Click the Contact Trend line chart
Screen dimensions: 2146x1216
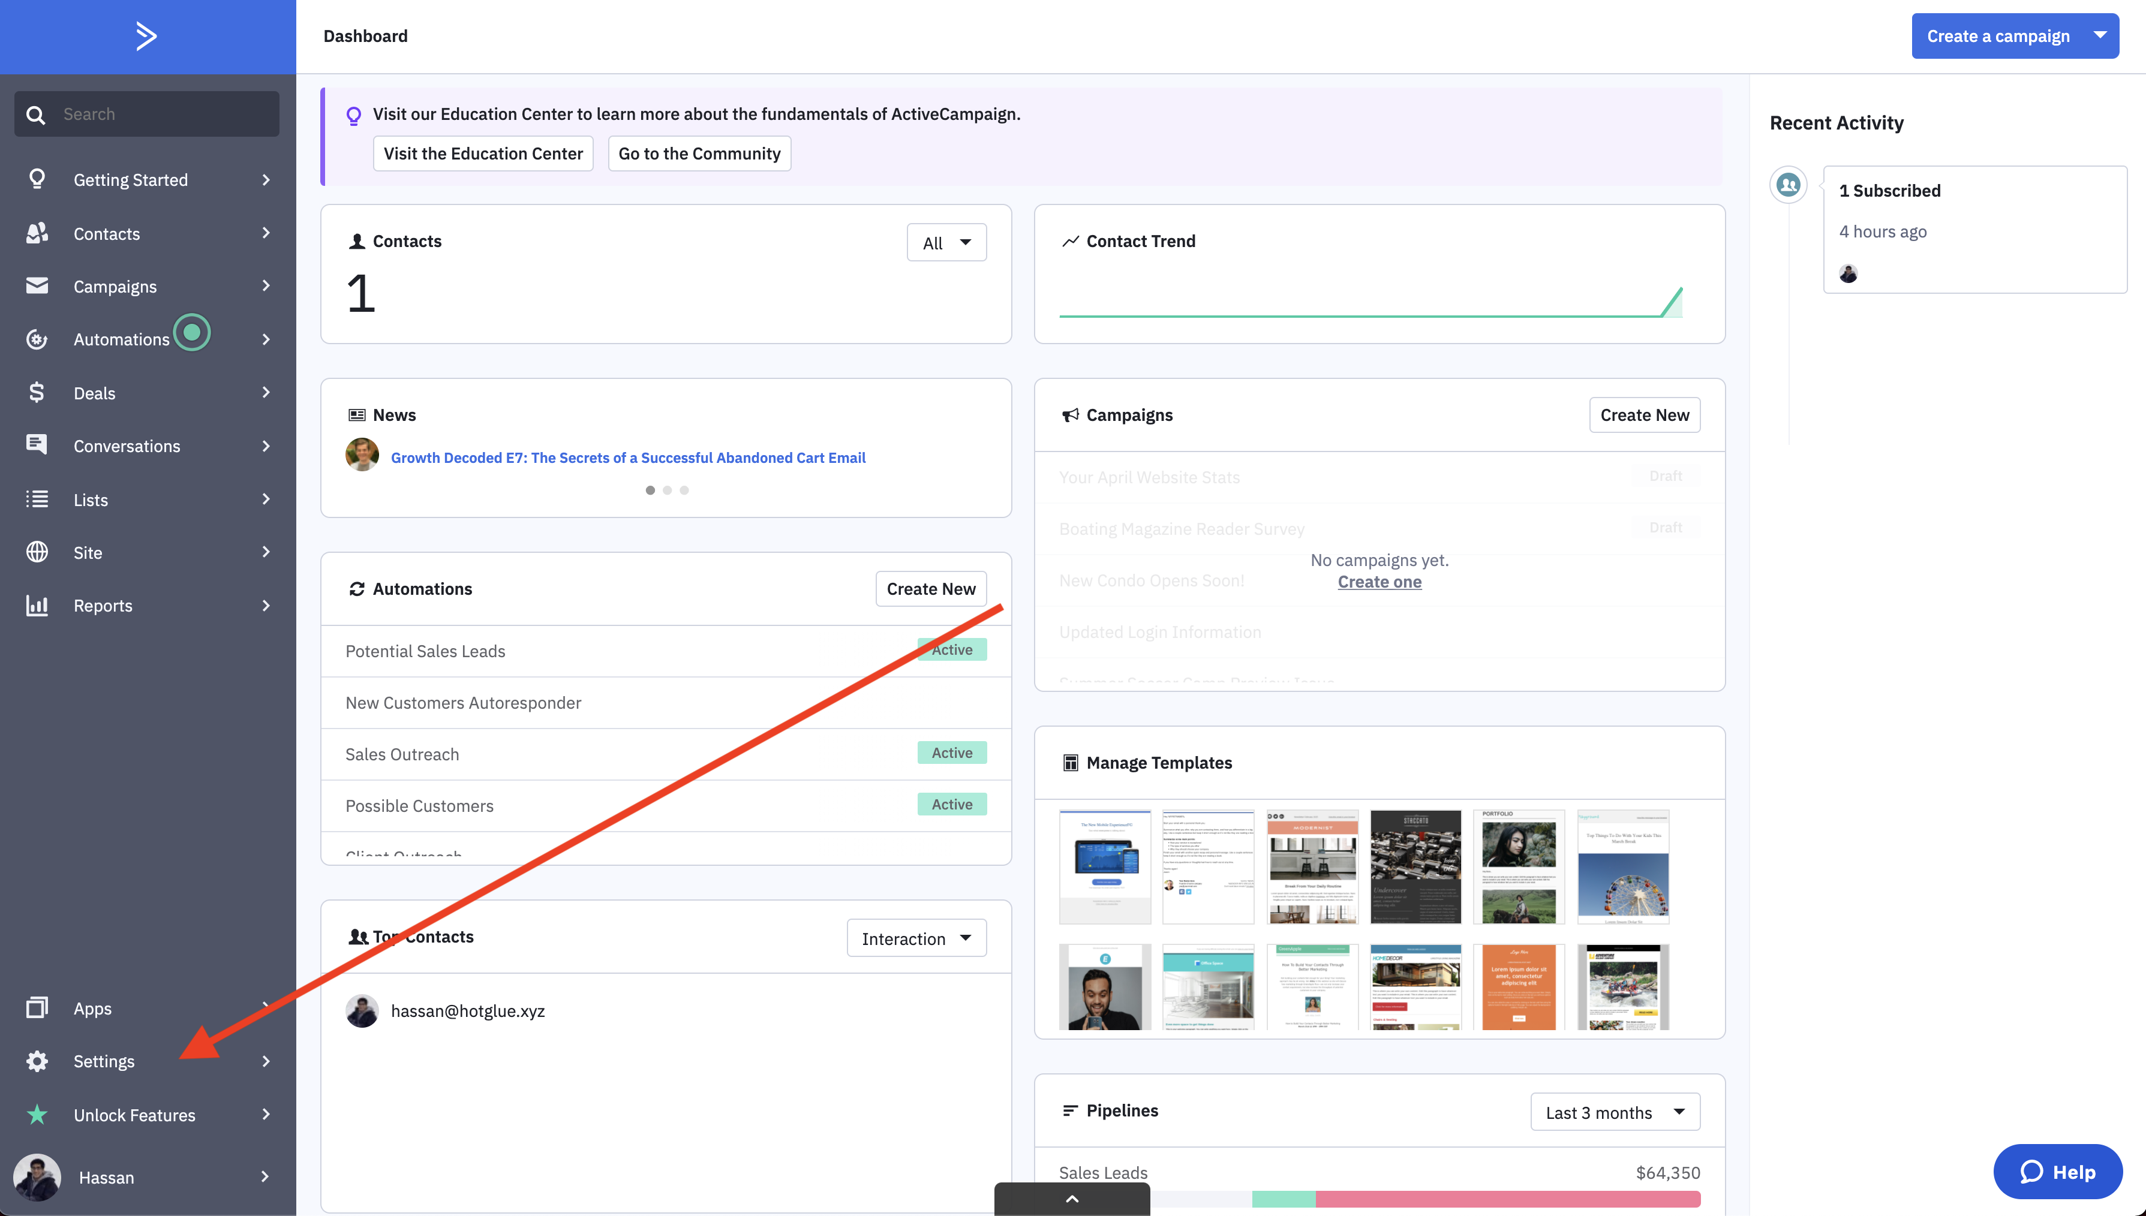[1370, 302]
